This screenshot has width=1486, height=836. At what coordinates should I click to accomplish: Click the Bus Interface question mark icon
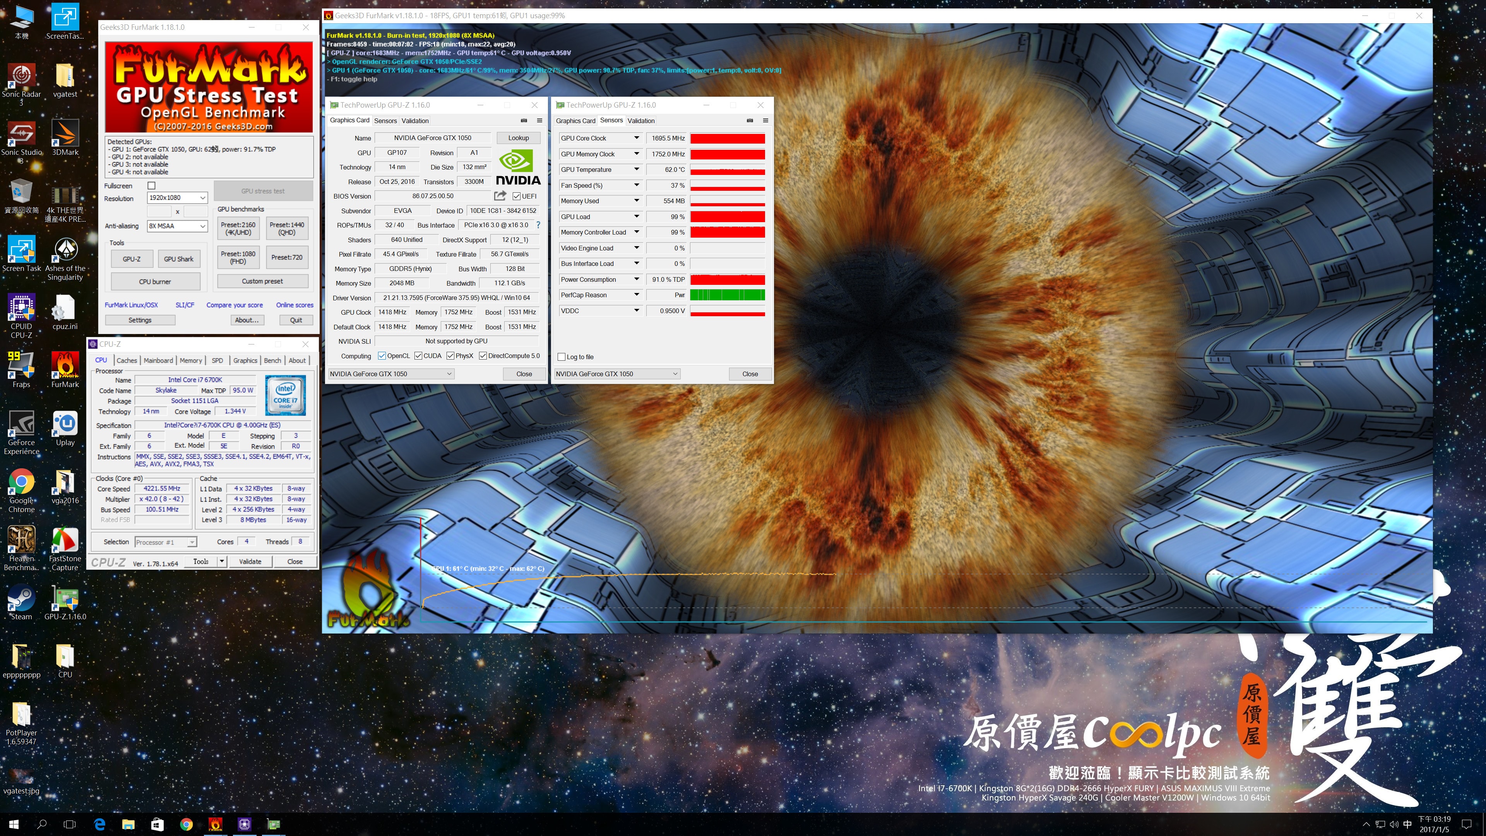coord(538,225)
